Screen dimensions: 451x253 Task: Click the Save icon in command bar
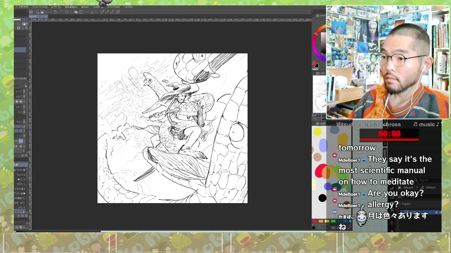pyautogui.click(x=47, y=12)
